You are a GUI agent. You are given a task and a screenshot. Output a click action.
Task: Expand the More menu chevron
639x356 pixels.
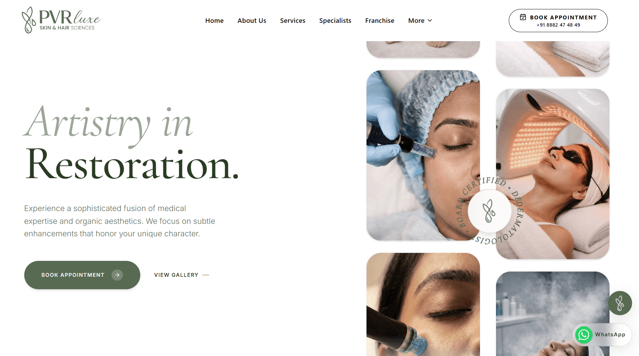[430, 20]
